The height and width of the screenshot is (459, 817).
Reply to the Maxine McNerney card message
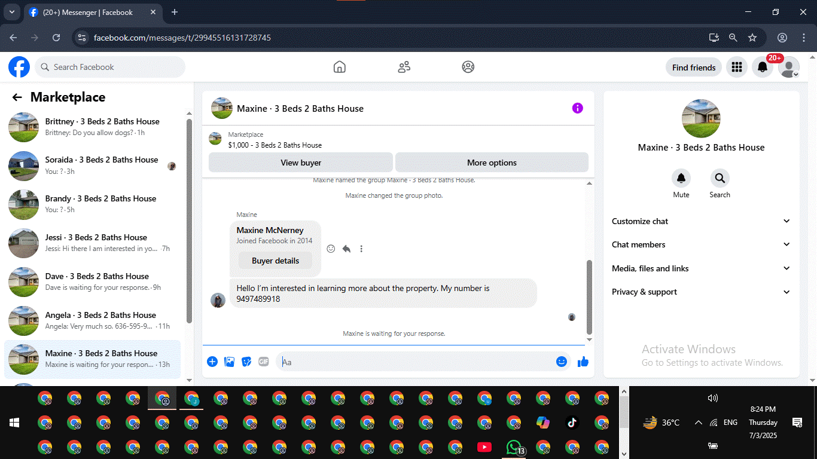346,249
